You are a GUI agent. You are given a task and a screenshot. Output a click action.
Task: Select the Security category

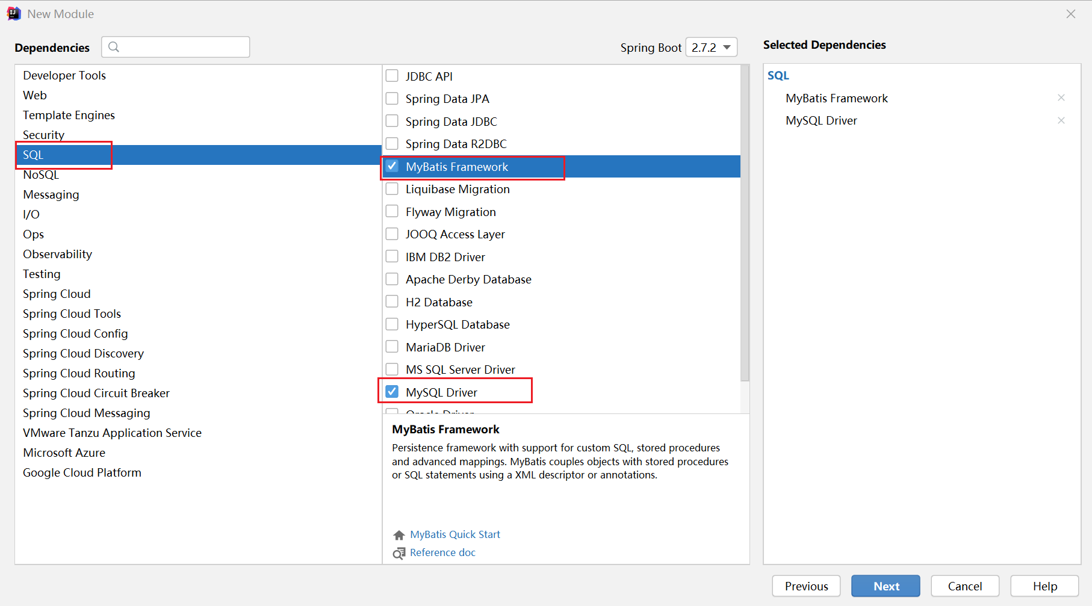point(198,135)
